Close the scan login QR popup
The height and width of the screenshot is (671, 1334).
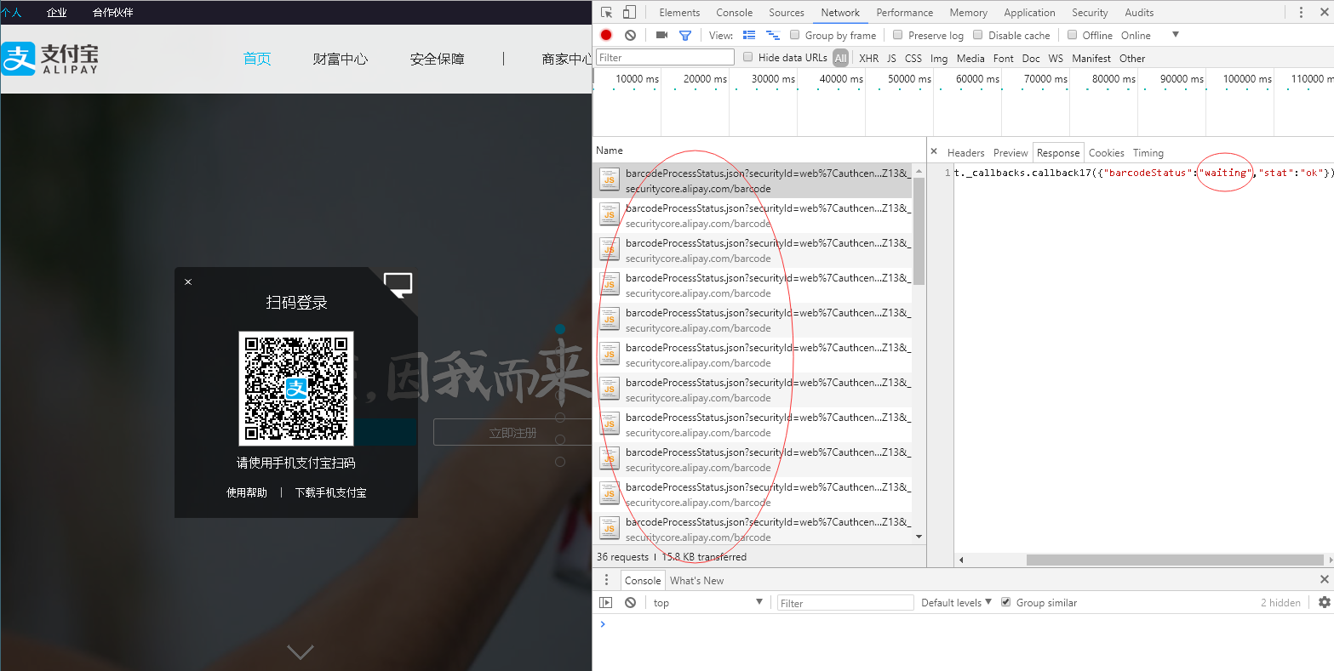point(188,282)
